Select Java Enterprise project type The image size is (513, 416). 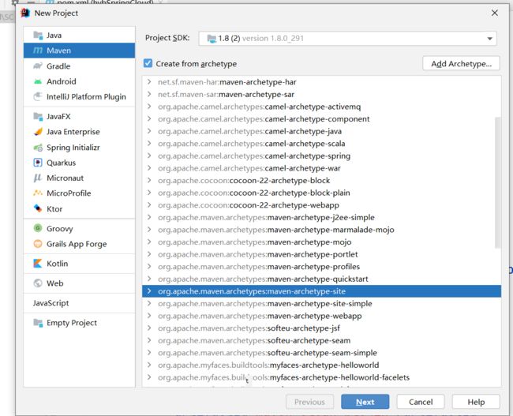click(x=79, y=132)
